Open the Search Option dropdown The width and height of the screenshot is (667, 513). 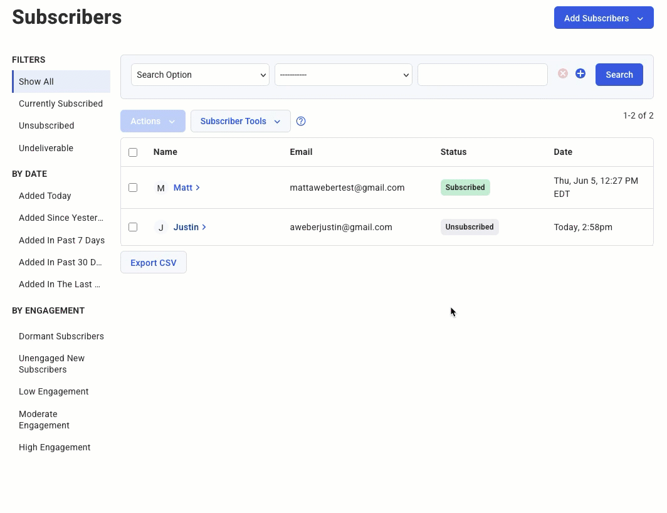point(200,75)
